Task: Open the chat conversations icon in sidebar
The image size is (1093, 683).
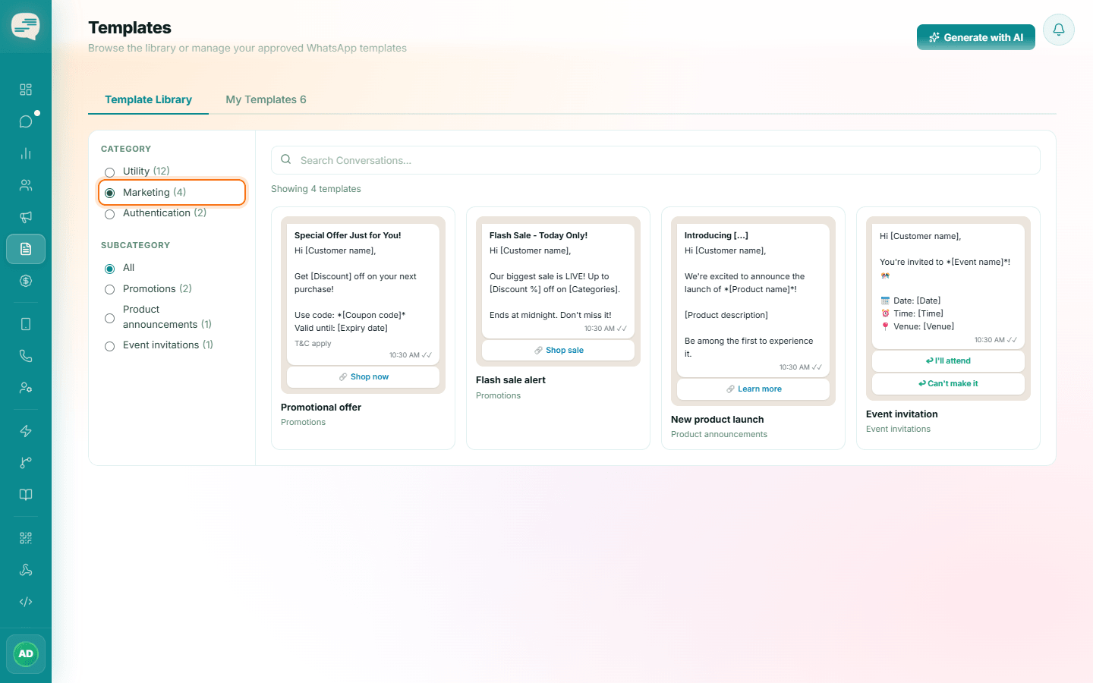Action: (26, 121)
